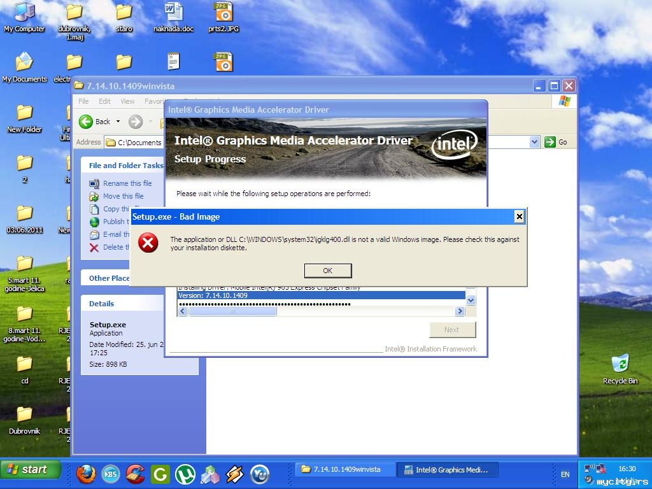Open the dubrovnik, 1.maj folder
652x489 pixels.
click(74, 21)
